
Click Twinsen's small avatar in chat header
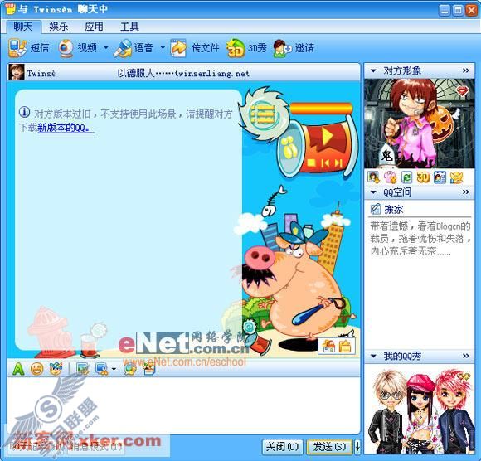(x=17, y=72)
